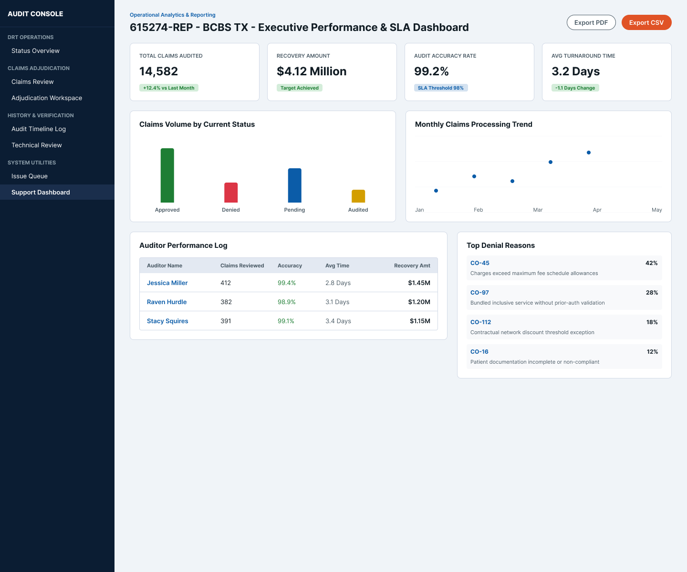The image size is (687, 572).
Task: Click the Export PDF button
Action: [x=591, y=22]
